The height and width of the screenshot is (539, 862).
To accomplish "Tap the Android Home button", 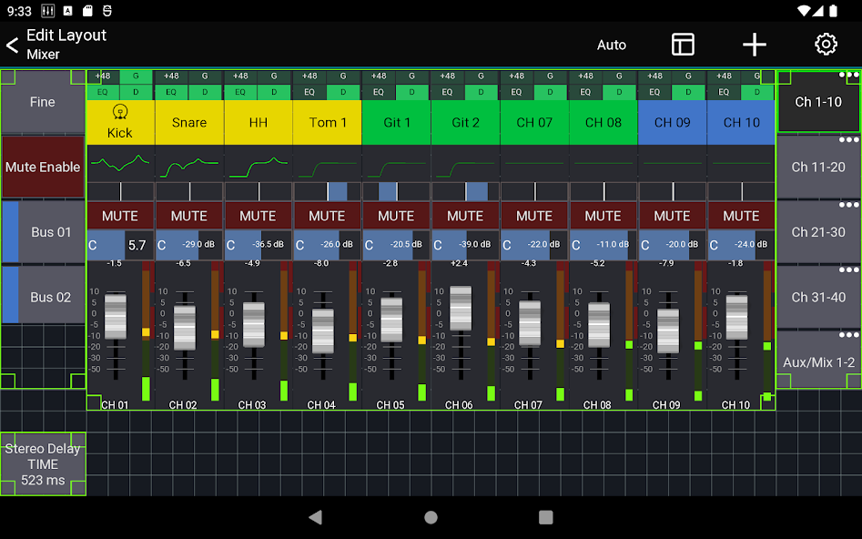I will (x=431, y=517).
